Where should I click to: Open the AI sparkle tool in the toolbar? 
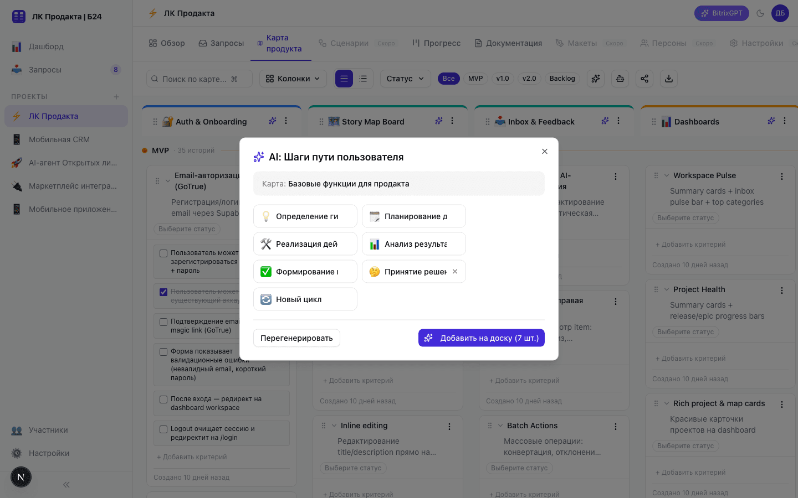(596, 79)
